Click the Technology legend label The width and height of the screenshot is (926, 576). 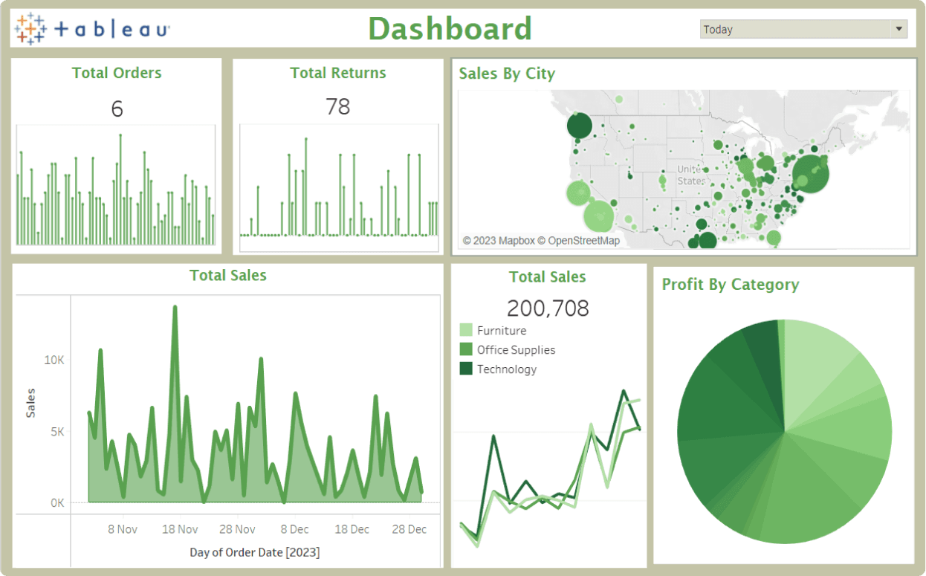pos(507,369)
